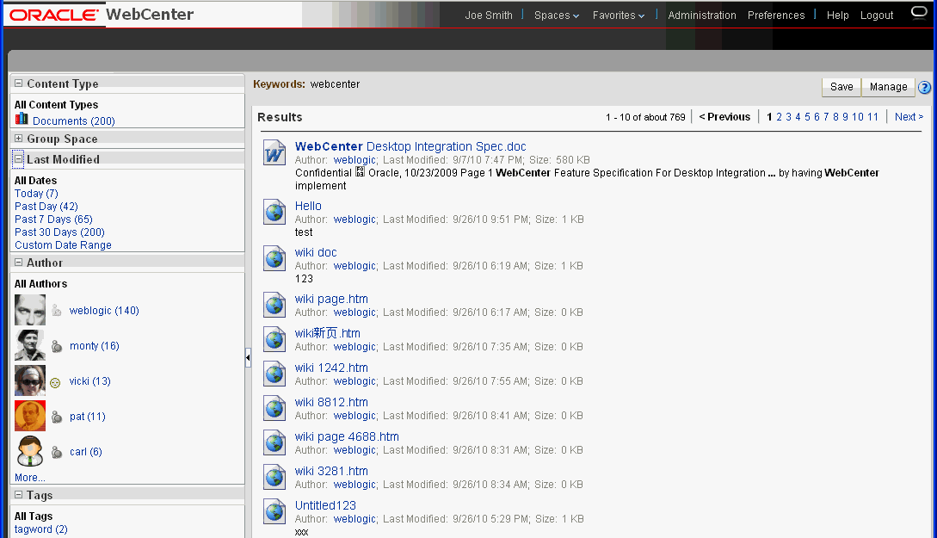Collapse the Tags section

(18, 495)
